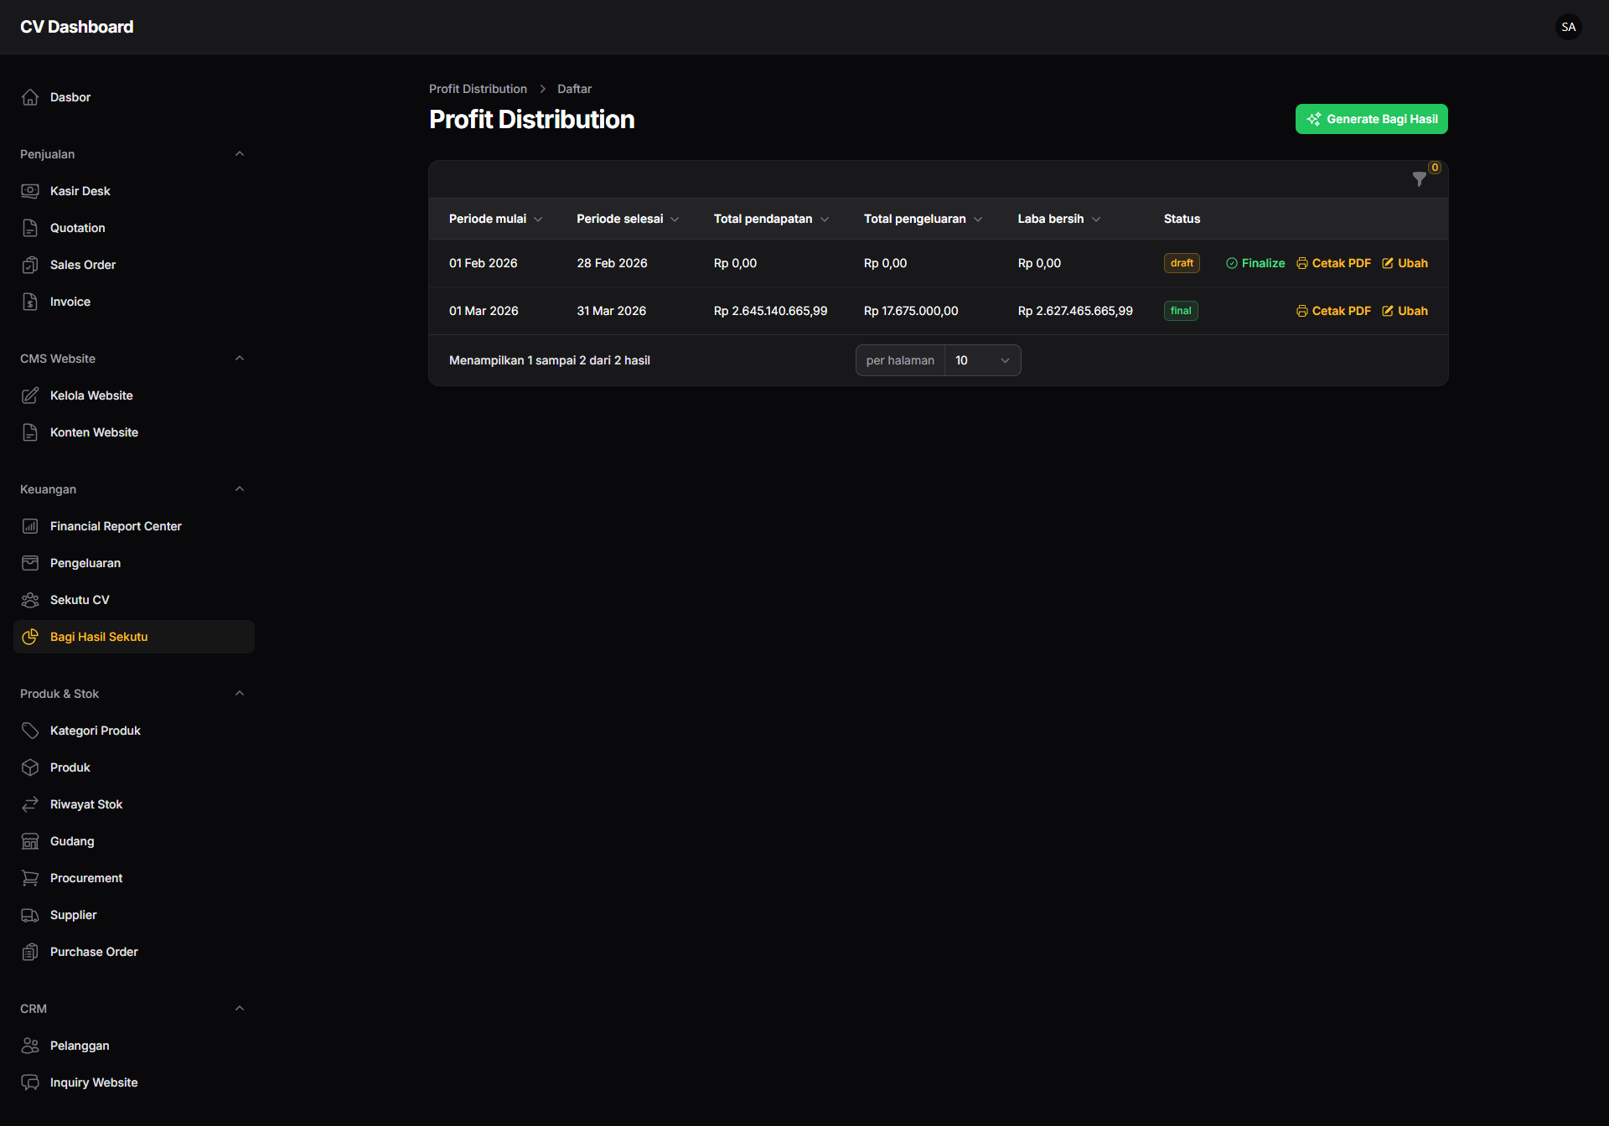Click the Kasir Desk icon in sidebar
Image resolution: width=1609 pixels, height=1126 pixels.
click(x=30, y=191)
